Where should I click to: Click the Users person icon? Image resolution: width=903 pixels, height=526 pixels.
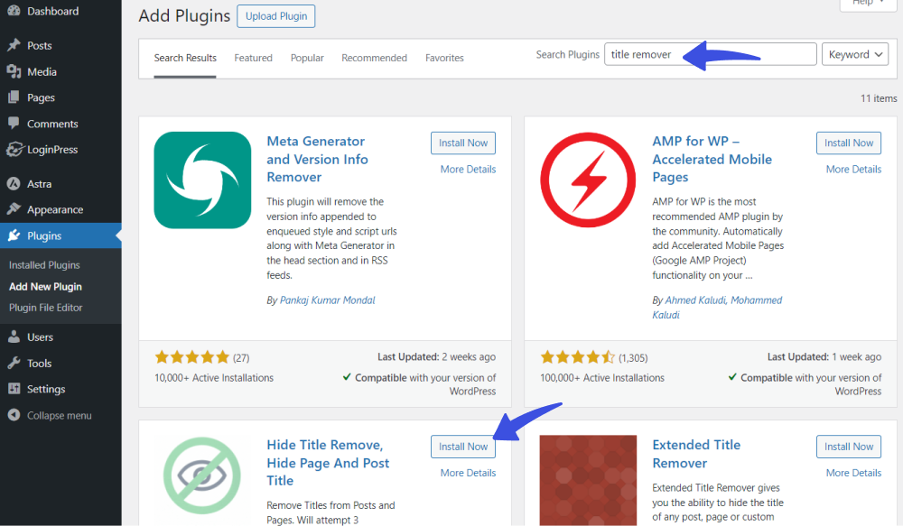pyautogui.click(x=14, y=337)
